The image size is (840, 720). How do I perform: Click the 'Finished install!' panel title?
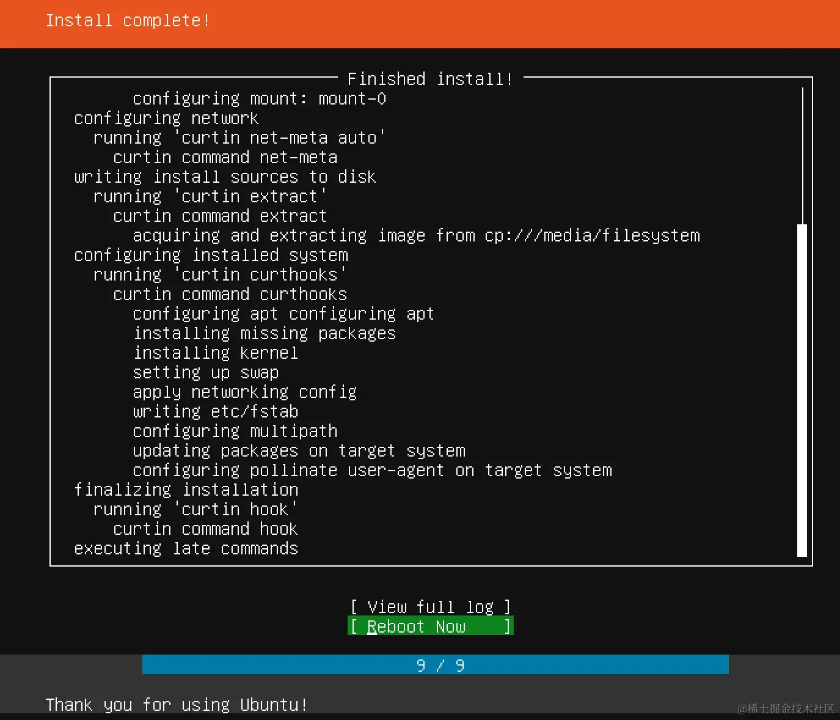[430, 79]
